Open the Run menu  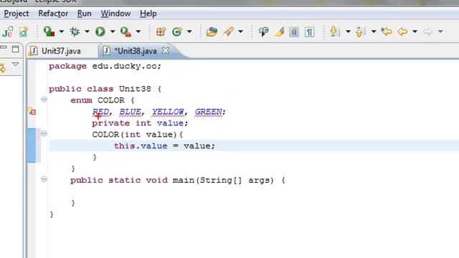tap(85, 14)
